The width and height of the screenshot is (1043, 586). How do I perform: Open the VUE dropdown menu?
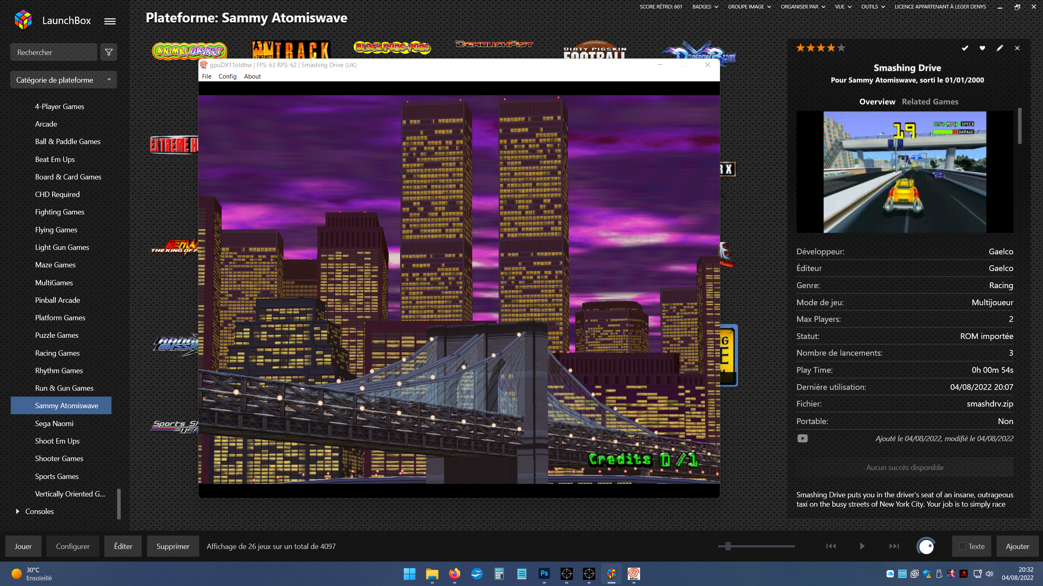point(843,7)
